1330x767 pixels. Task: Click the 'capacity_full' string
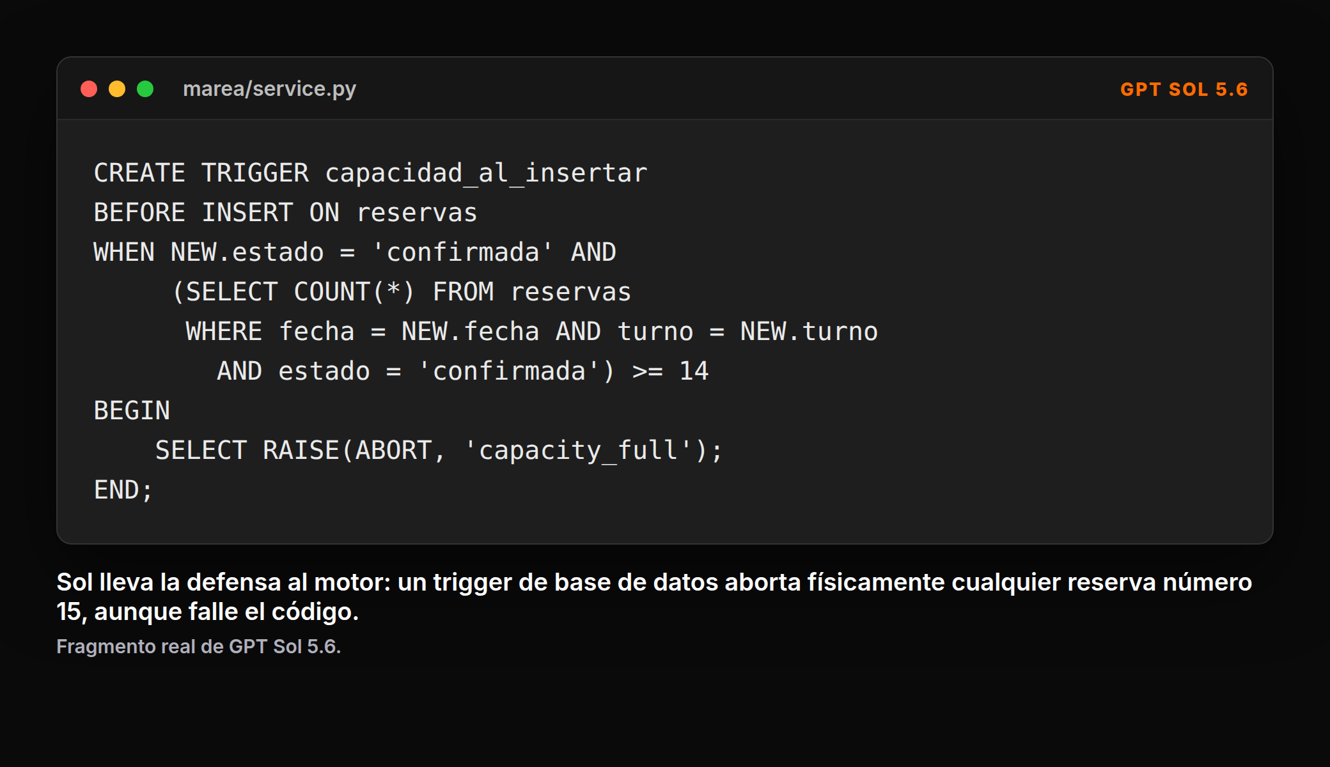[578, 451]
